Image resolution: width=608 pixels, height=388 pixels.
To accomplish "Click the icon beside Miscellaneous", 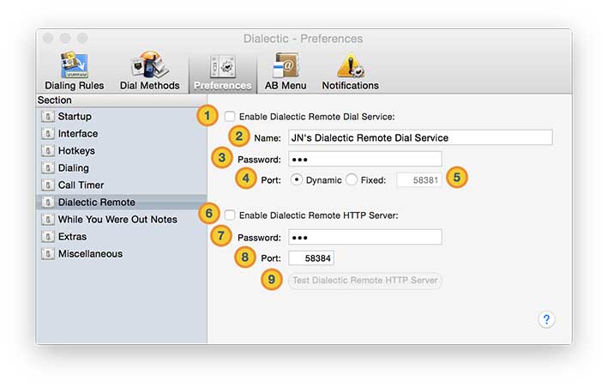I will tap(48, 254).
